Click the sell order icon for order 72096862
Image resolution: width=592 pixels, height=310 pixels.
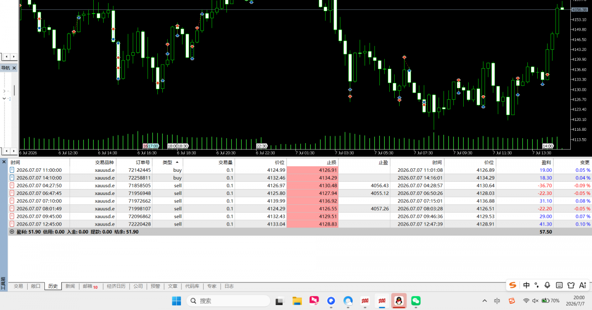click(12, 216)
